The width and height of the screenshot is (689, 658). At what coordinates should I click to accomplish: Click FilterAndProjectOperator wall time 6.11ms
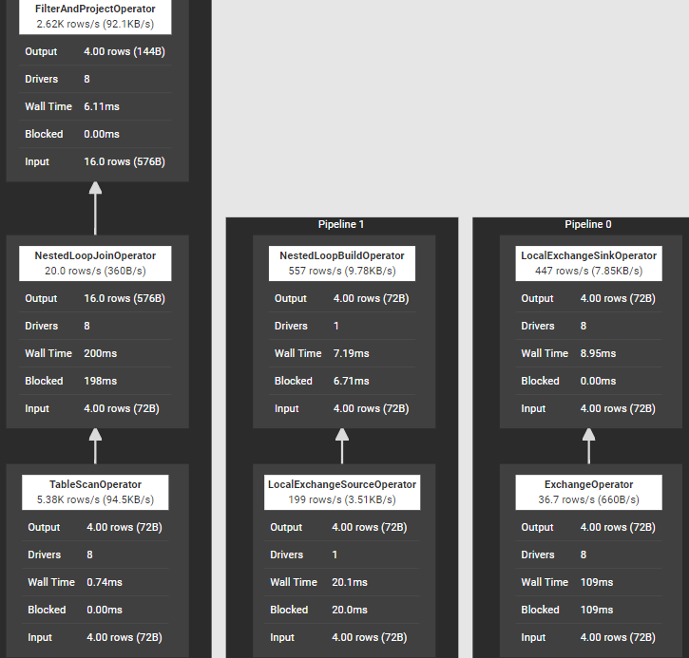point(102,106)
